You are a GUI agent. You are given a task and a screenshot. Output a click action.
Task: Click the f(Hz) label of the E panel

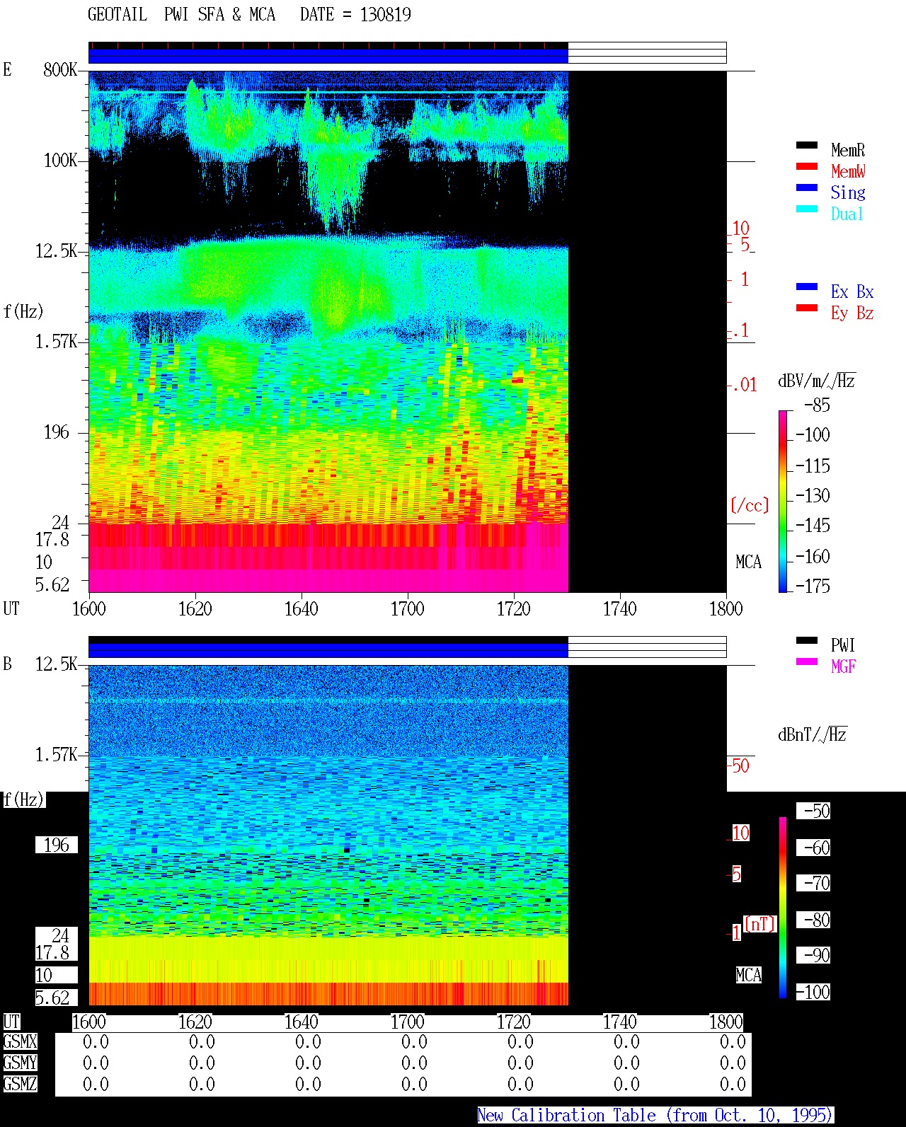pos(23,311)
